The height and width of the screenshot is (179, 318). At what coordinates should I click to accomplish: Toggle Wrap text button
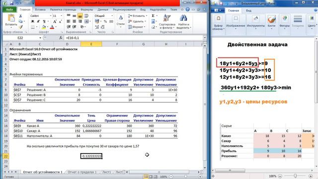pyautogui.click(x=86, y=16)
